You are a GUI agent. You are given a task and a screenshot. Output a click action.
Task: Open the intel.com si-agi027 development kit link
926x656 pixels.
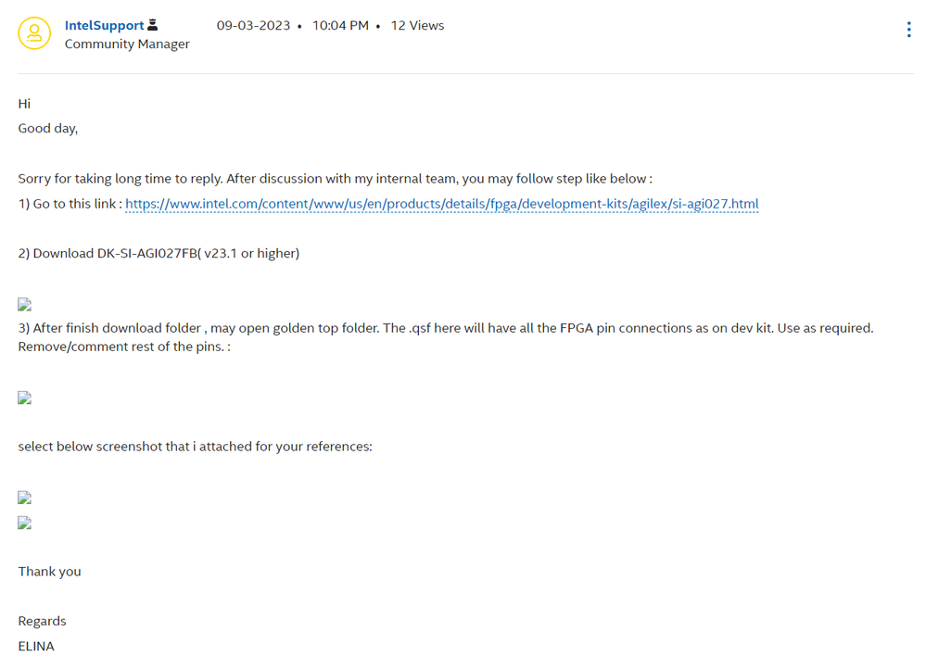coord(441,204)
